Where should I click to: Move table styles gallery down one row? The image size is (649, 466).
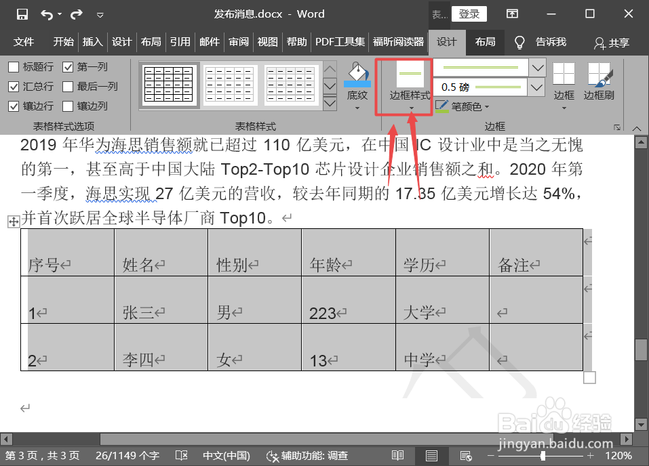pyautogui.click(x=330, y=86)
